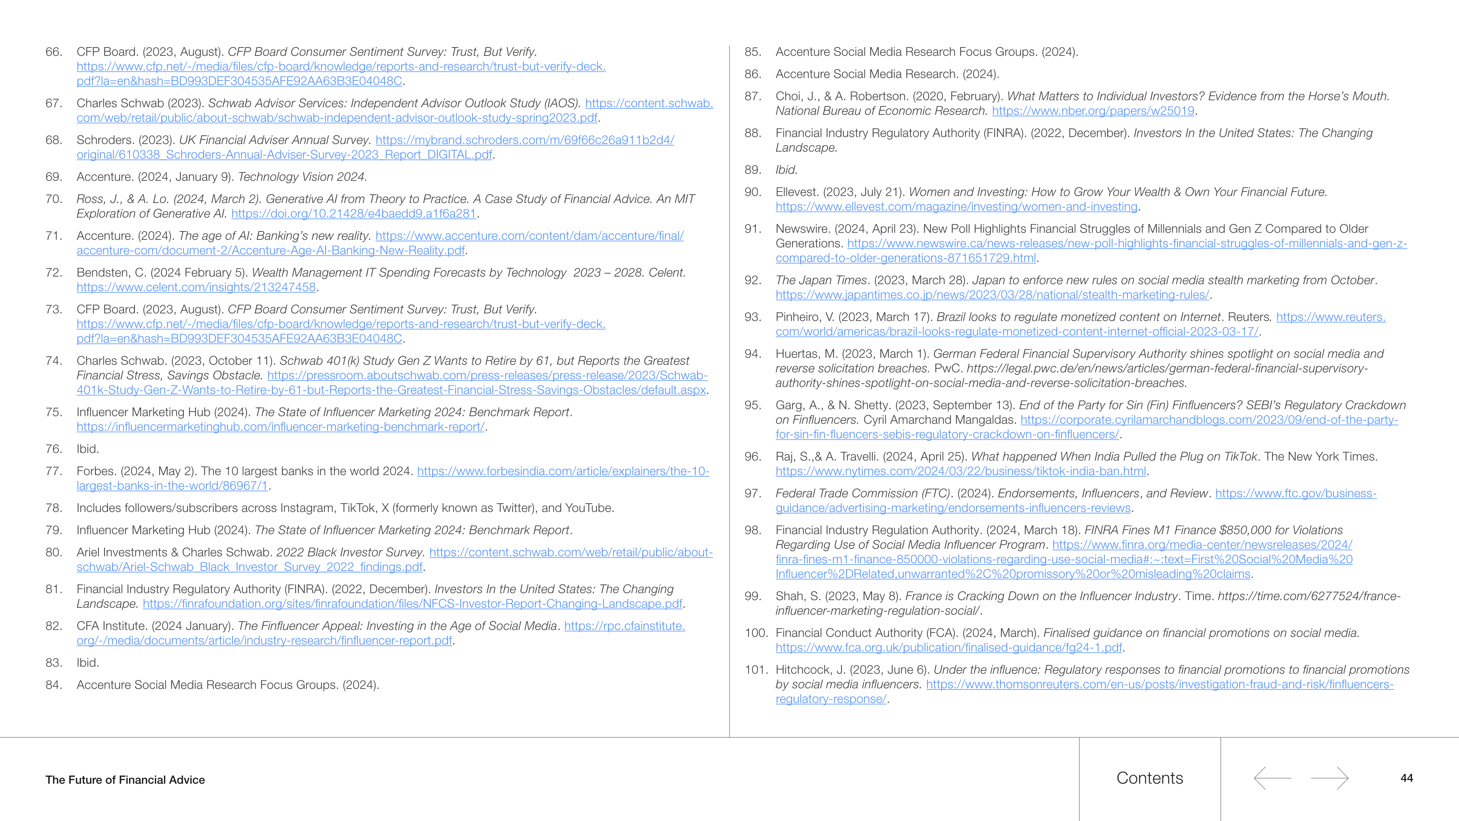
Task: Open the Schwab advisor outlook study link
Action: (337, 118)
